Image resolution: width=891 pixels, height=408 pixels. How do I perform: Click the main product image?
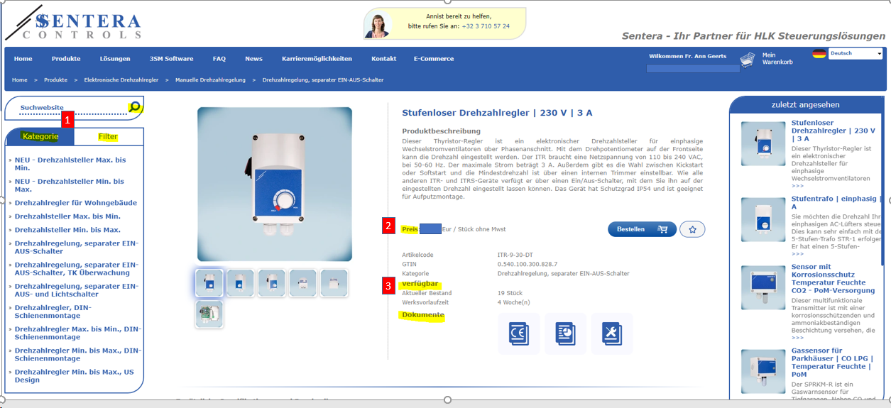tap(275, 184)
